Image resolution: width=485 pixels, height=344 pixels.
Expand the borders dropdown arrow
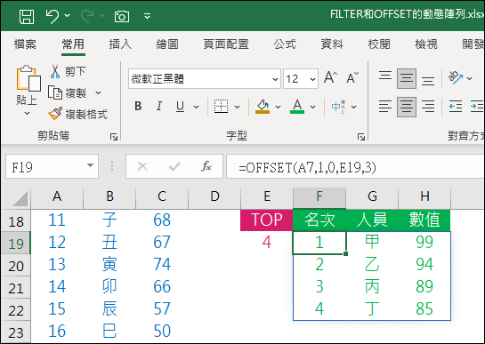(x=238, y=108)
